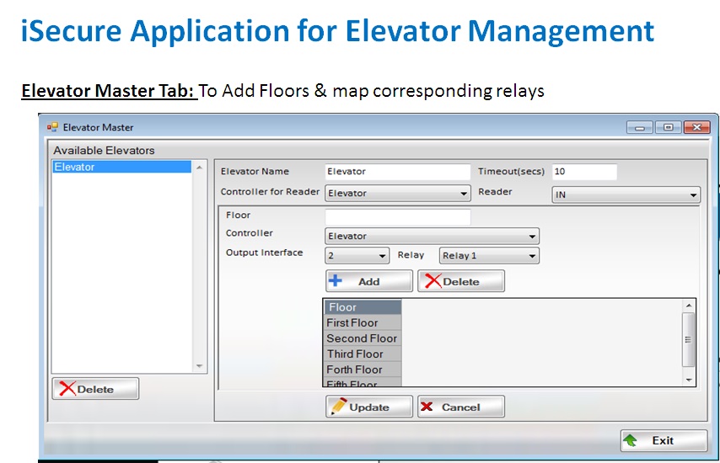Click the Timeout(secs) field
Screen dimensions: 720x463
click(x=584, y=172)
